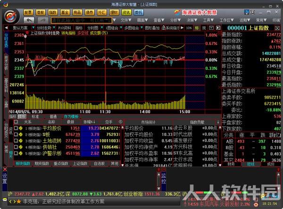This screenshot has height=209, width=283.
Task: Open the 查看 menu
Action: tap(159, 20)
